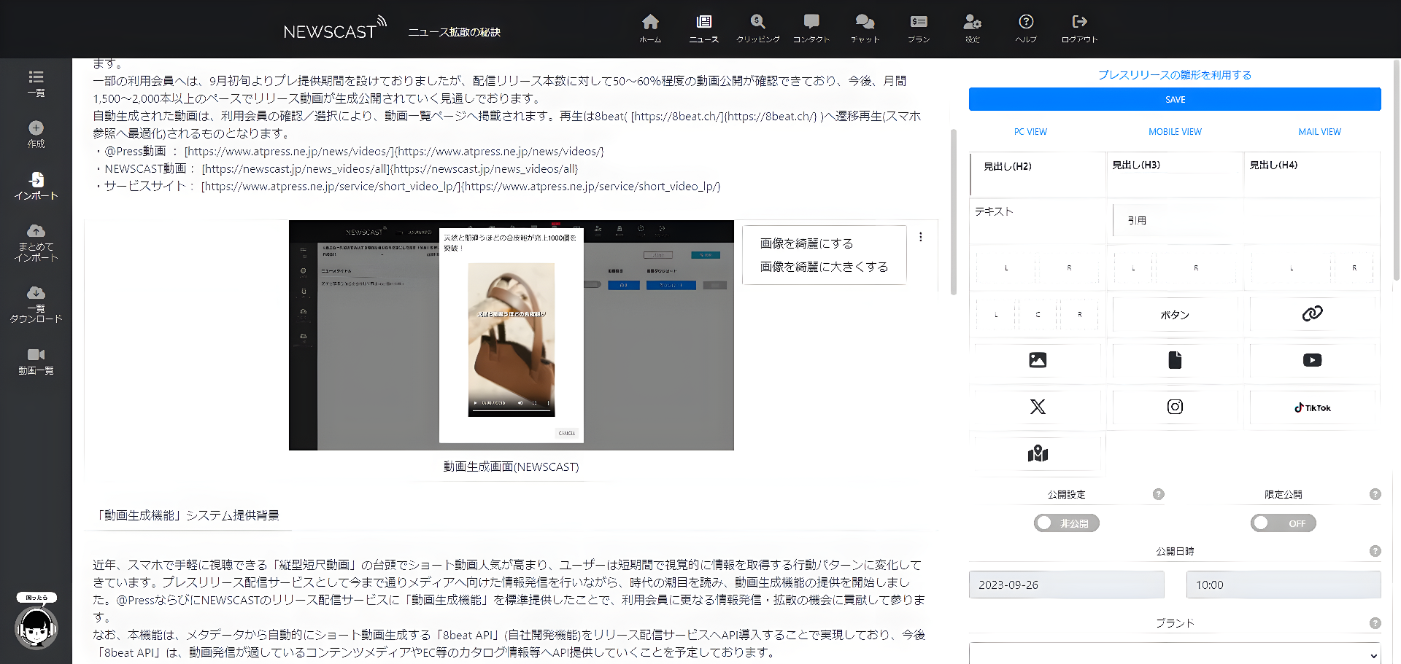Insert an Instagram embed block
1401x664 pixels.
tap(1174, 407)
